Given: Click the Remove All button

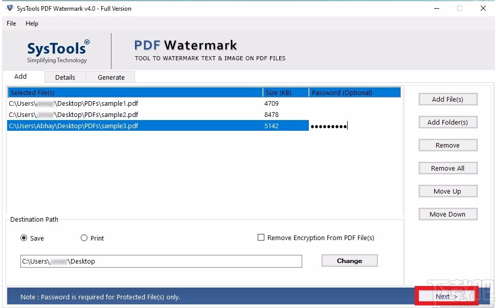Looking at the screenshot, I should 447,168.
